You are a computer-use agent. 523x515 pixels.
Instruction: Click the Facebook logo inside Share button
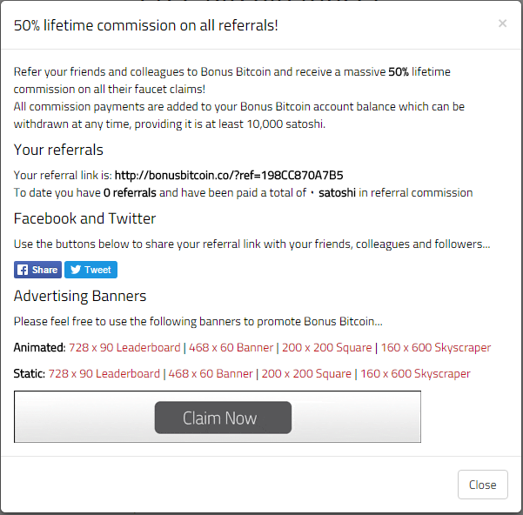point(23,270)
